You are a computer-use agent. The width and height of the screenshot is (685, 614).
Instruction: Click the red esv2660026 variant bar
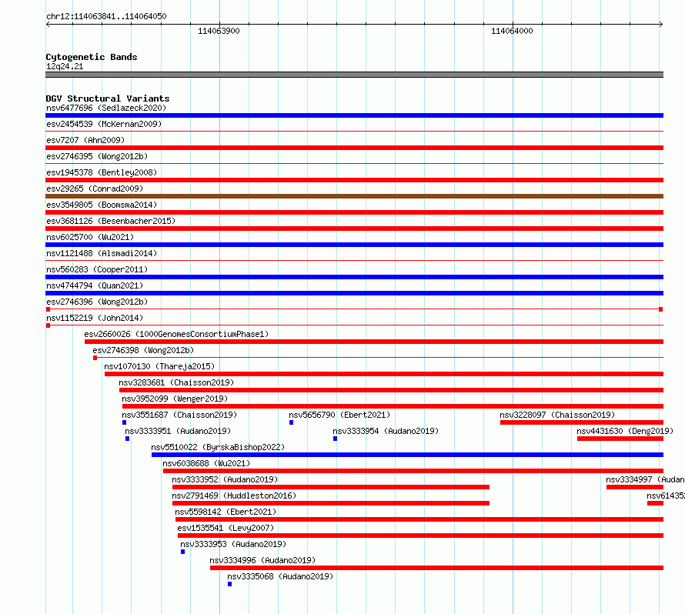374,342
